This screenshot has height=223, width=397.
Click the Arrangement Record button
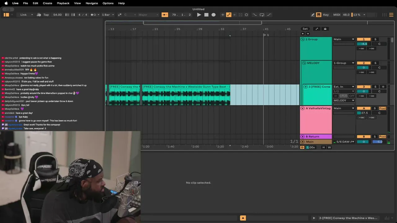tap(213, 15)
